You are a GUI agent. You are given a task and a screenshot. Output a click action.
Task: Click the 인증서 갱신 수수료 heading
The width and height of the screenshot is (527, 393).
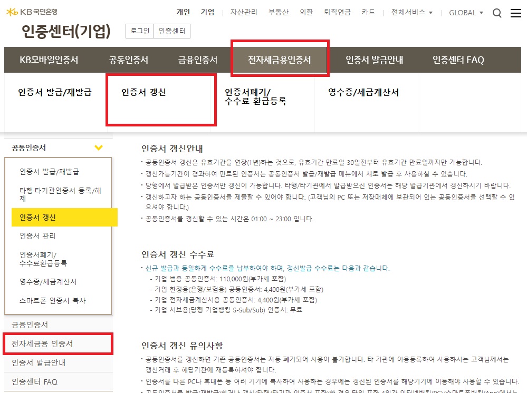(178, 254)
